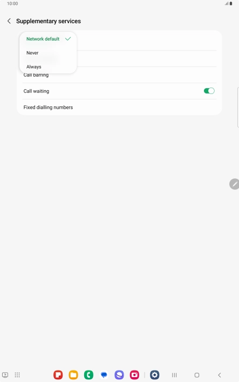Launch the green Phone app
This screenshot has width=239, height=382.
(88, 374)
